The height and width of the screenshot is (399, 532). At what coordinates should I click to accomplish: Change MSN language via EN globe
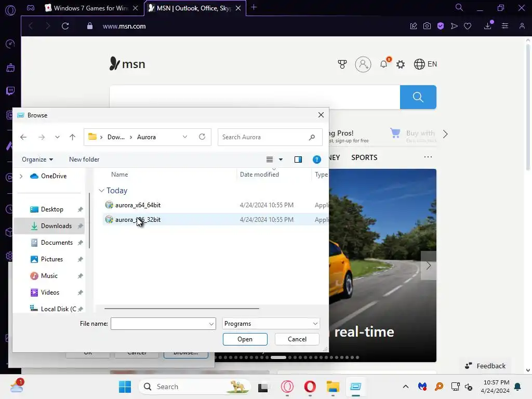click(x=425, y=64)
